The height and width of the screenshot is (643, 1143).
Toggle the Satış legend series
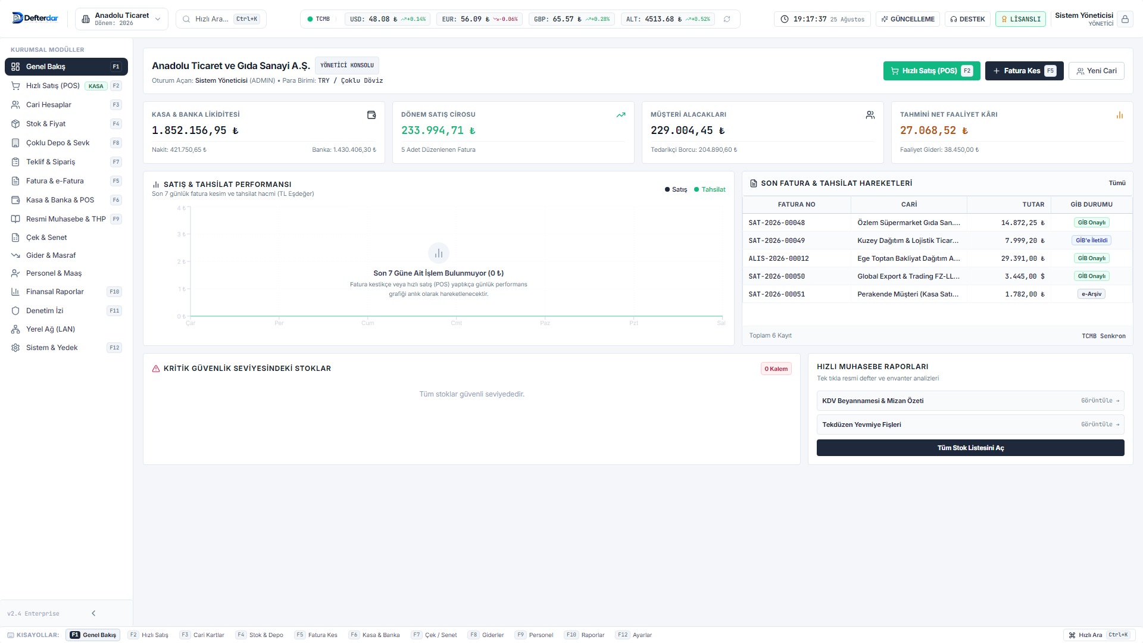(676, 189)
